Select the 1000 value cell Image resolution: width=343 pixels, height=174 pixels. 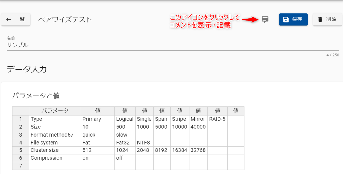point(144,127)
